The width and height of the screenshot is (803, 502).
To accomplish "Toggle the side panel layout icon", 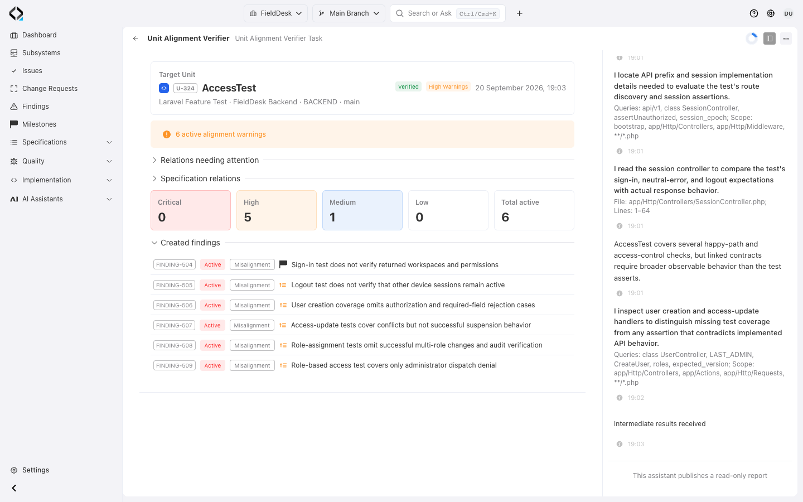I will click(770, 38).
